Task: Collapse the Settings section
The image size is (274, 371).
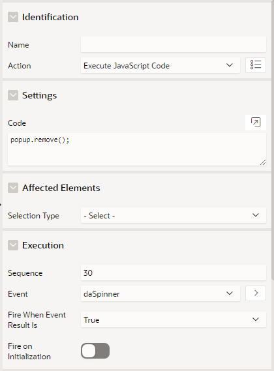Action: click(x=13, y=95)
